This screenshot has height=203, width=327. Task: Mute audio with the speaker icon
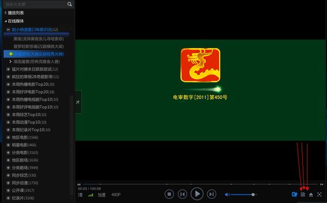227,195
